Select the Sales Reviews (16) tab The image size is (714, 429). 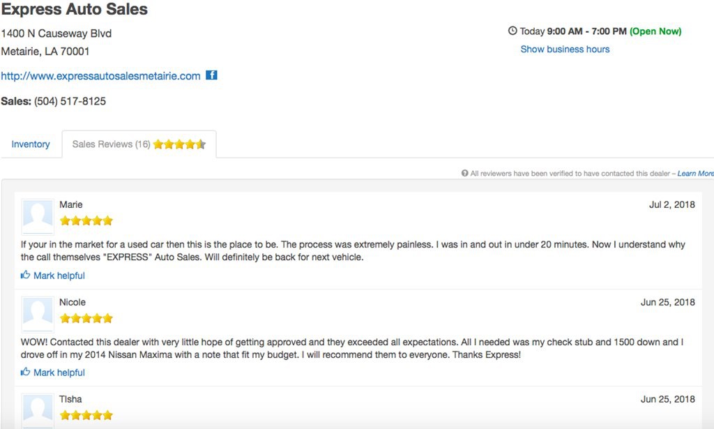[x=112, y=144]
